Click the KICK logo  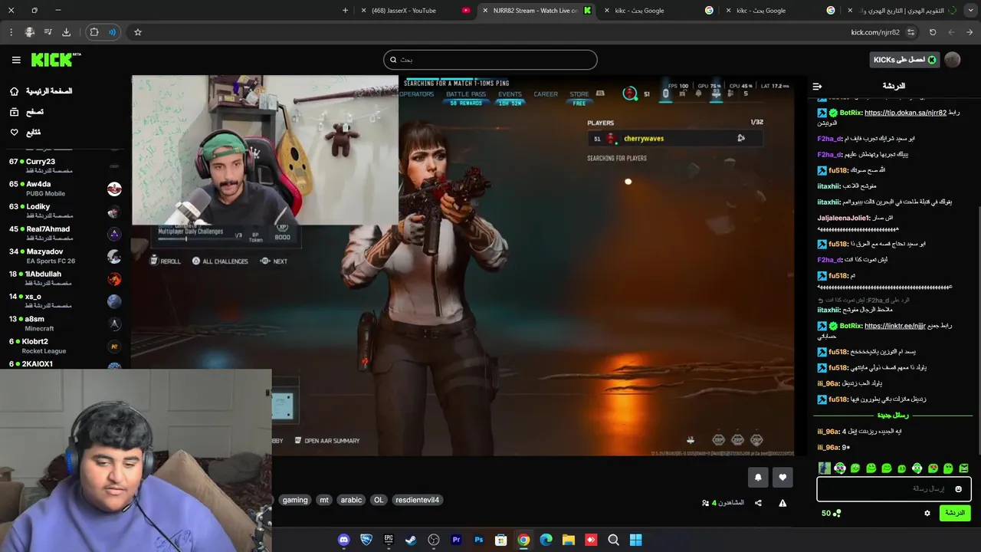(x=55, y=60)
